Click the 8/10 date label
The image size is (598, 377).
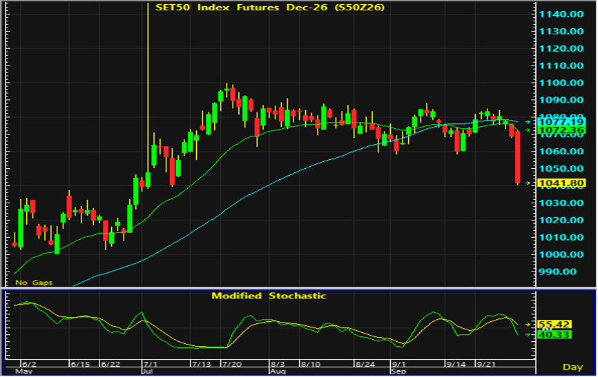tap(311, 364)
